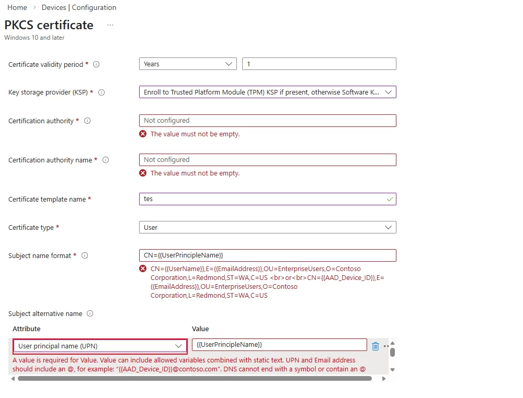Click the 'Attribute' column header
This screenshot has width=523, height=398.
tap(26, 329)
